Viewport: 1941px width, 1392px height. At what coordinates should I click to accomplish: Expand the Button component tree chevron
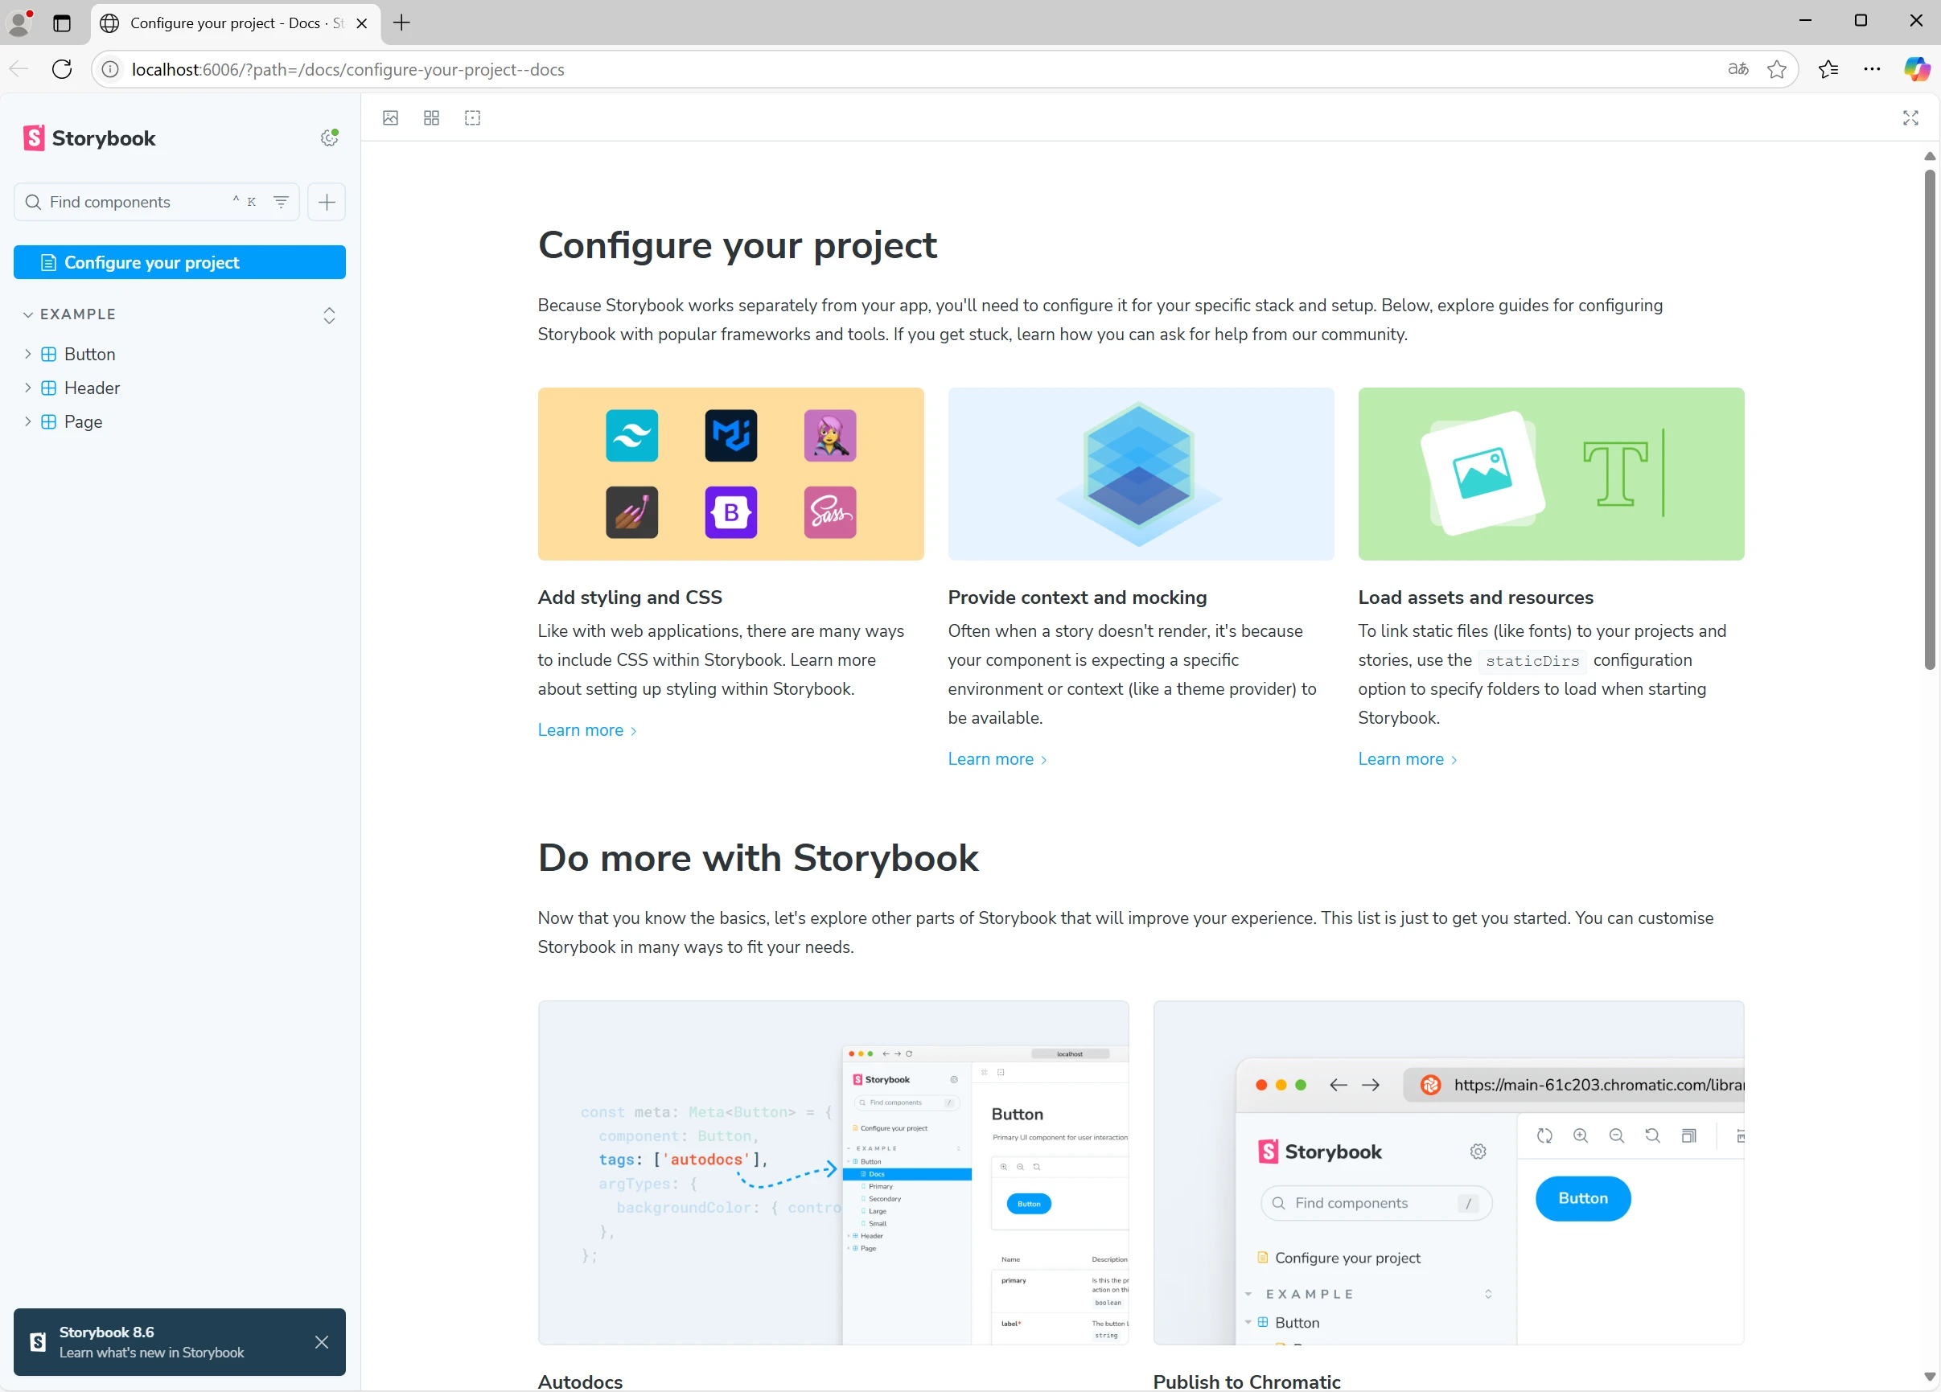coord(27,354)
